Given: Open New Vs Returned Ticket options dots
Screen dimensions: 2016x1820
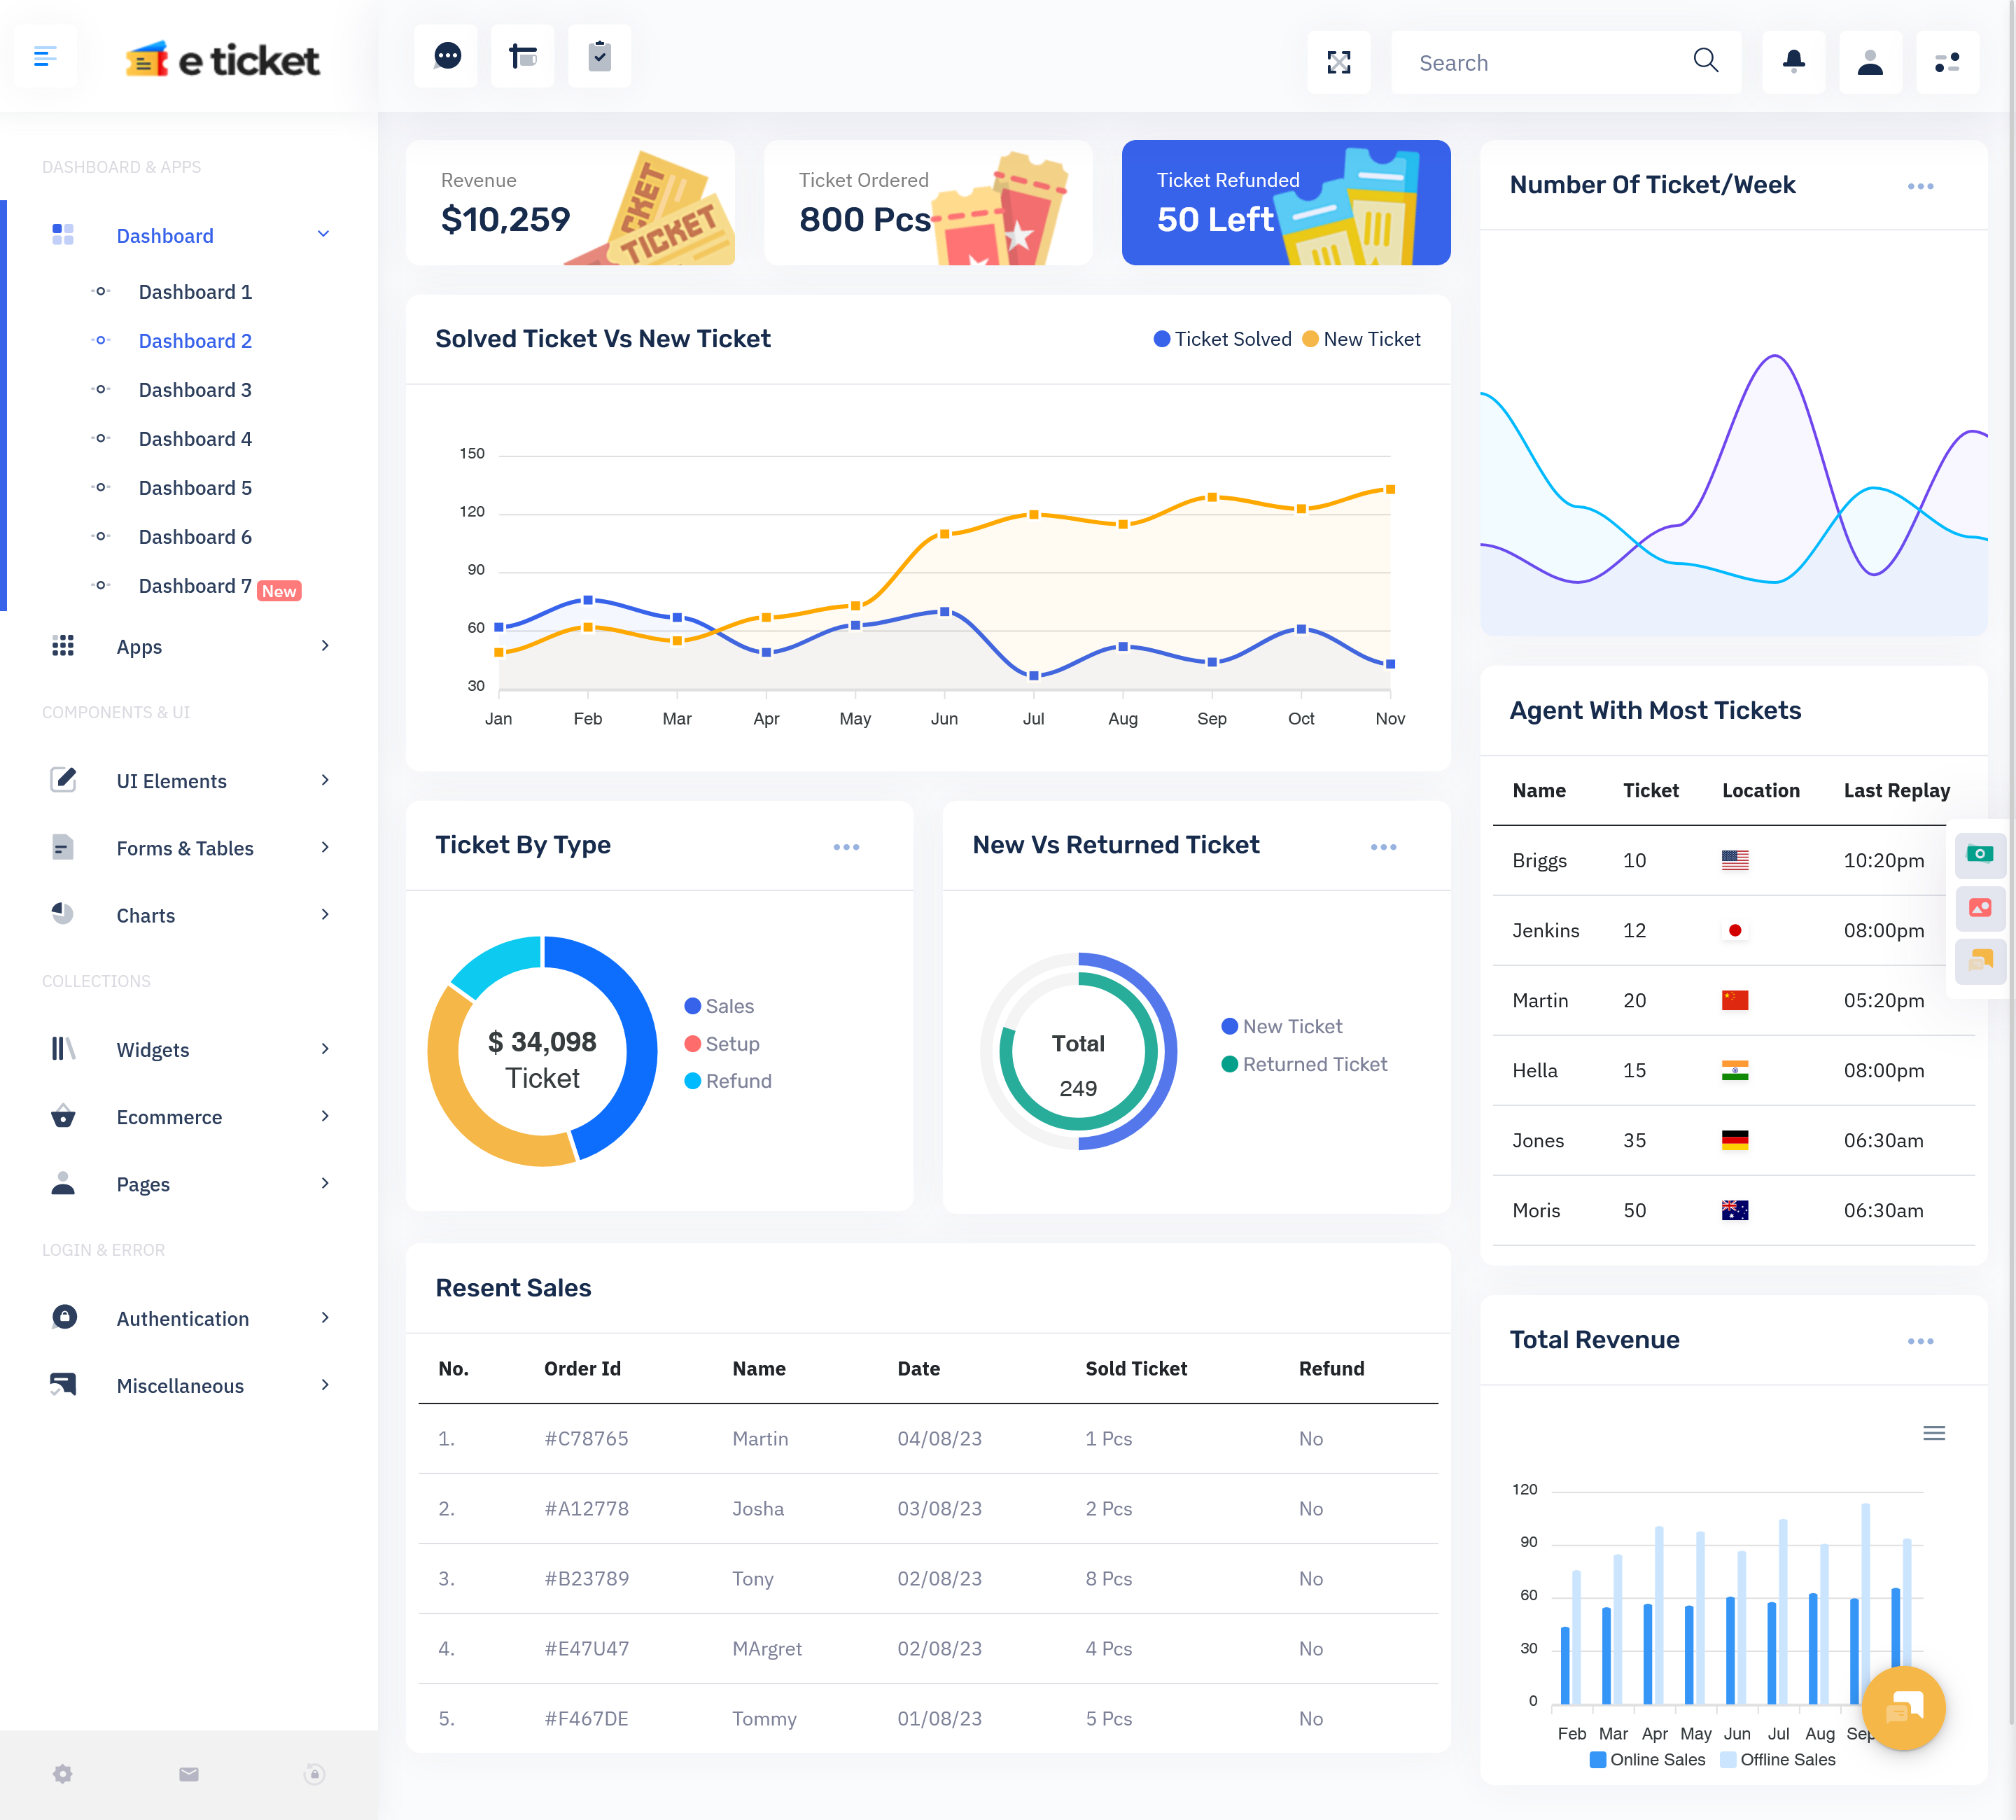Looking at the screenshot, I should click(1383, 847).
